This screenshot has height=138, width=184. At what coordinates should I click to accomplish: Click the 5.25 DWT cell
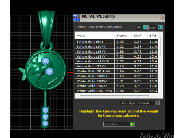pos(140,66)
